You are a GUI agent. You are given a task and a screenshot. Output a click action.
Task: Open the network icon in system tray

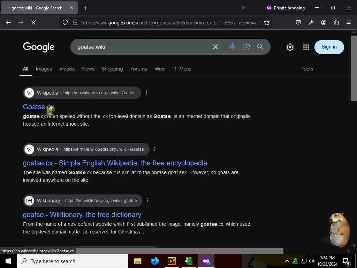[304, 261]
